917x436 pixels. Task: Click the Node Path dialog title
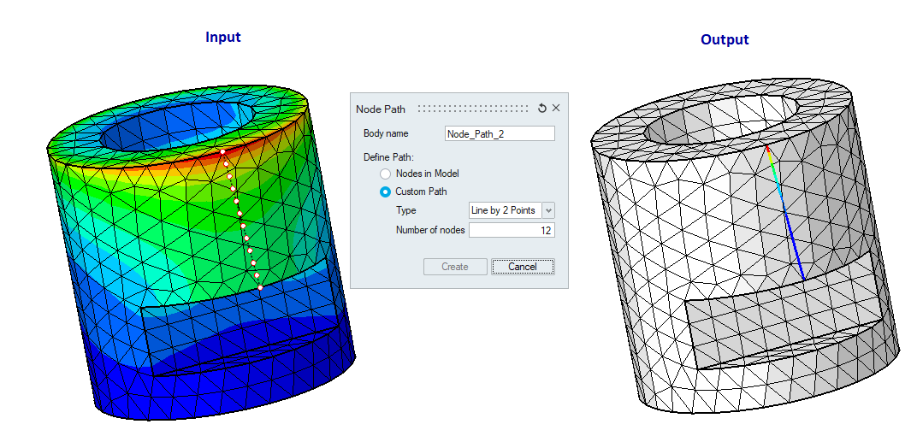(381, 109)
